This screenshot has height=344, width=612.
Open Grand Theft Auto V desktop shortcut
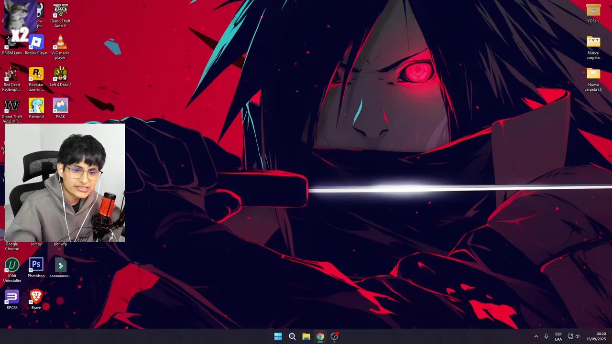pos(60,15)
